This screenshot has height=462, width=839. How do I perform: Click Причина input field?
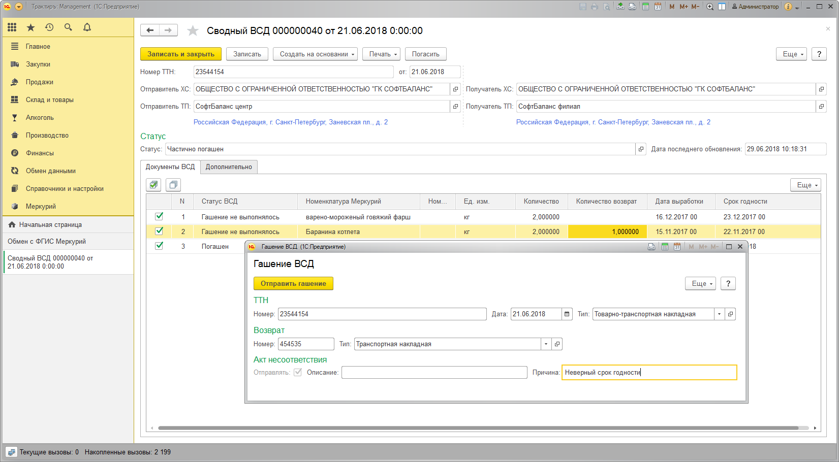(649, 372)
